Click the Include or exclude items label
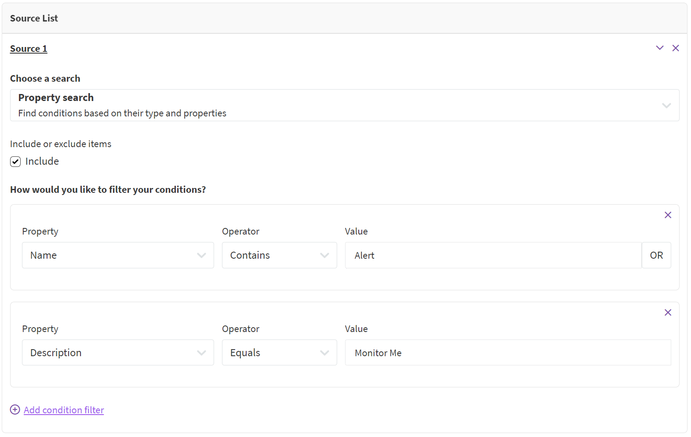Viewport: 691px width, 437px height. (x=61, y=144)
